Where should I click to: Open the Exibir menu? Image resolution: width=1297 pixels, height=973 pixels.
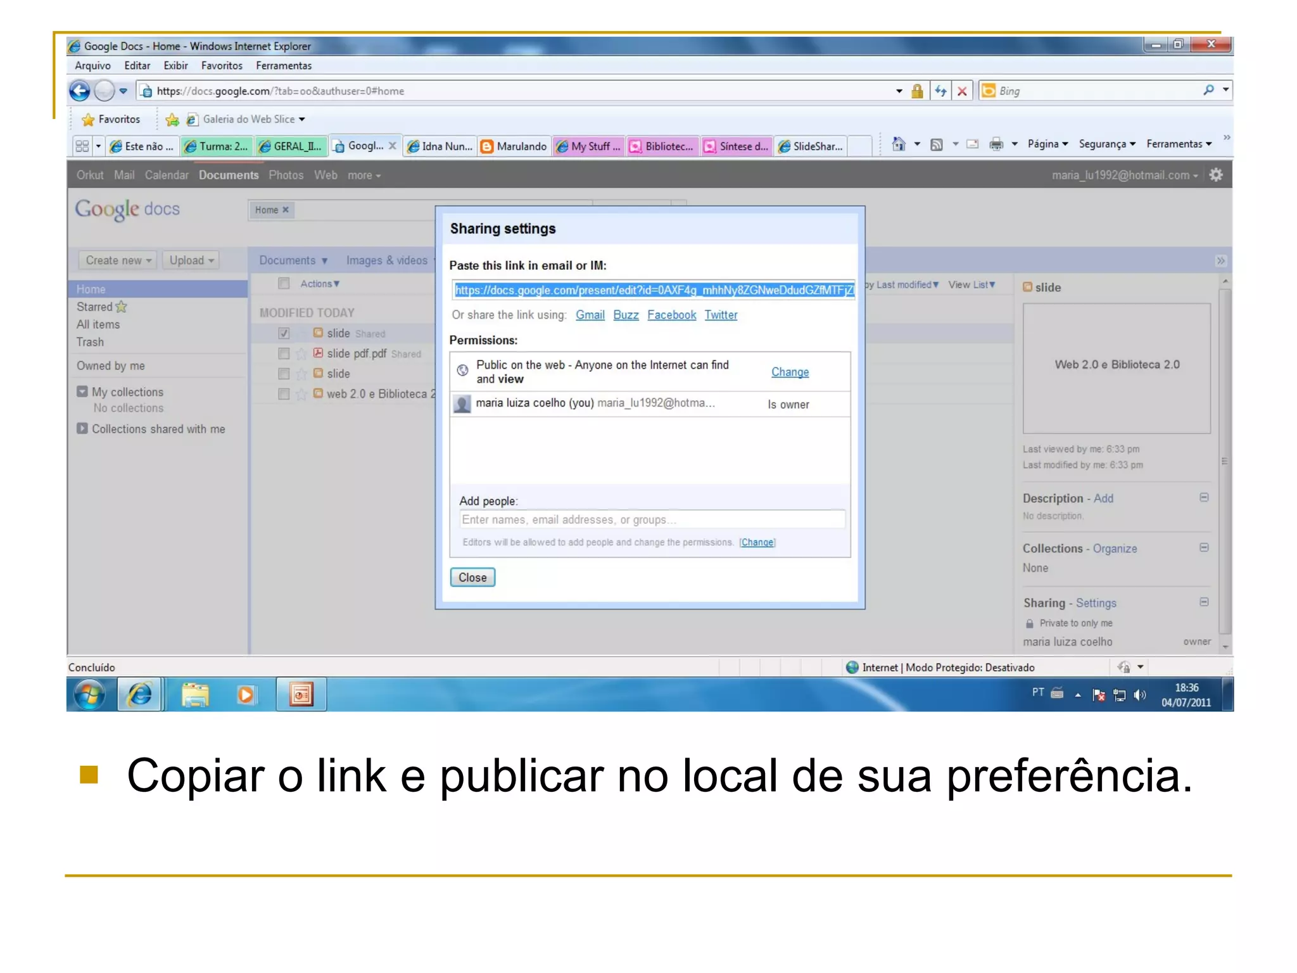[x=175, y=66]
